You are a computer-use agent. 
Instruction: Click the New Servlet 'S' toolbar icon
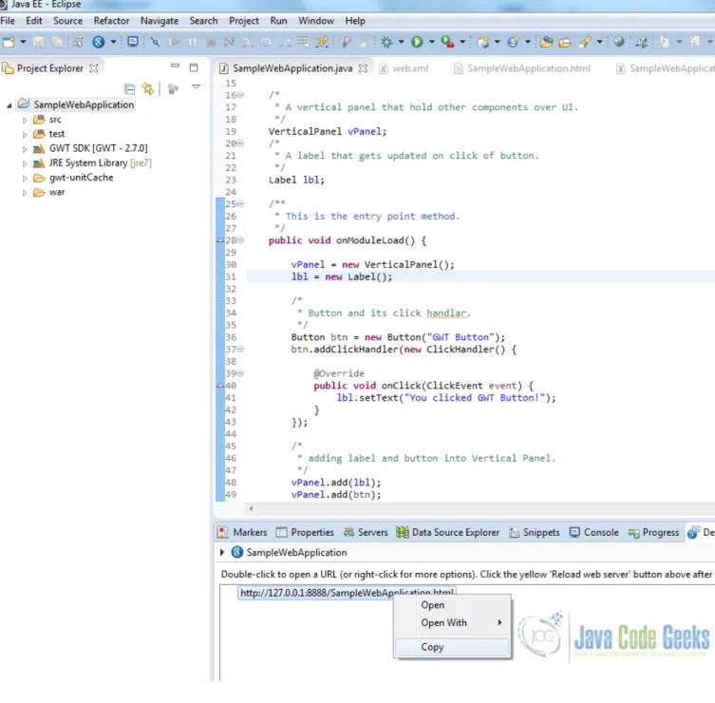[x=513, y=43]
